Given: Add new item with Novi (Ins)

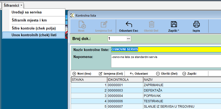Looking at the screenshot, I should click(82, 74).
